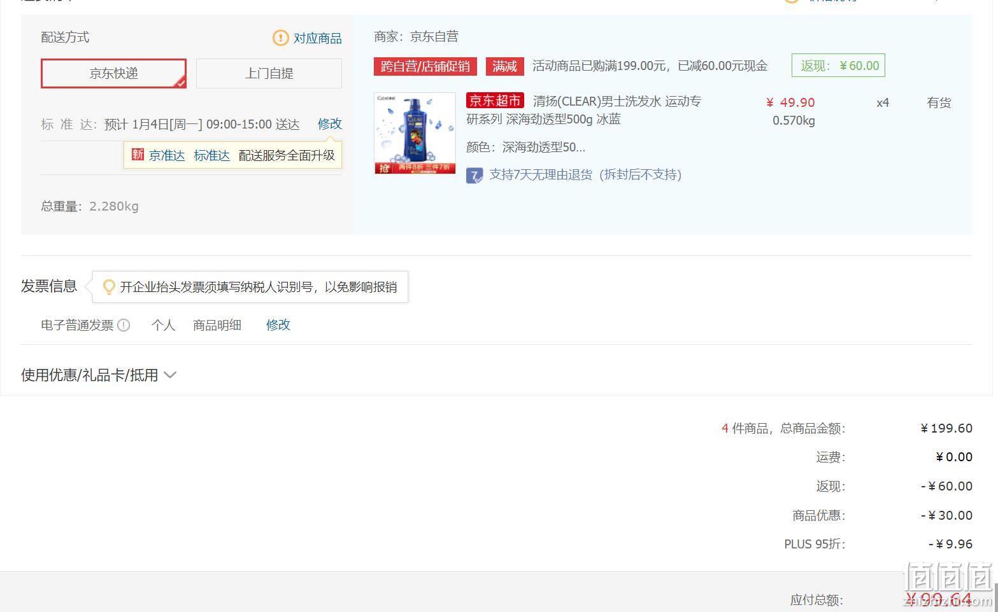Screen dimensions: 998x612
Task: Click 颜色：深海劲透型50... option text
Action: click(525, 148)
